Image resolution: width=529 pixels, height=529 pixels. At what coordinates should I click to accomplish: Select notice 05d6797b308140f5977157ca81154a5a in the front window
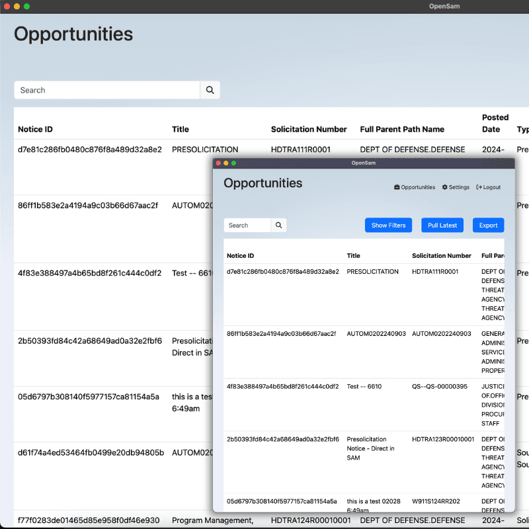282,501
